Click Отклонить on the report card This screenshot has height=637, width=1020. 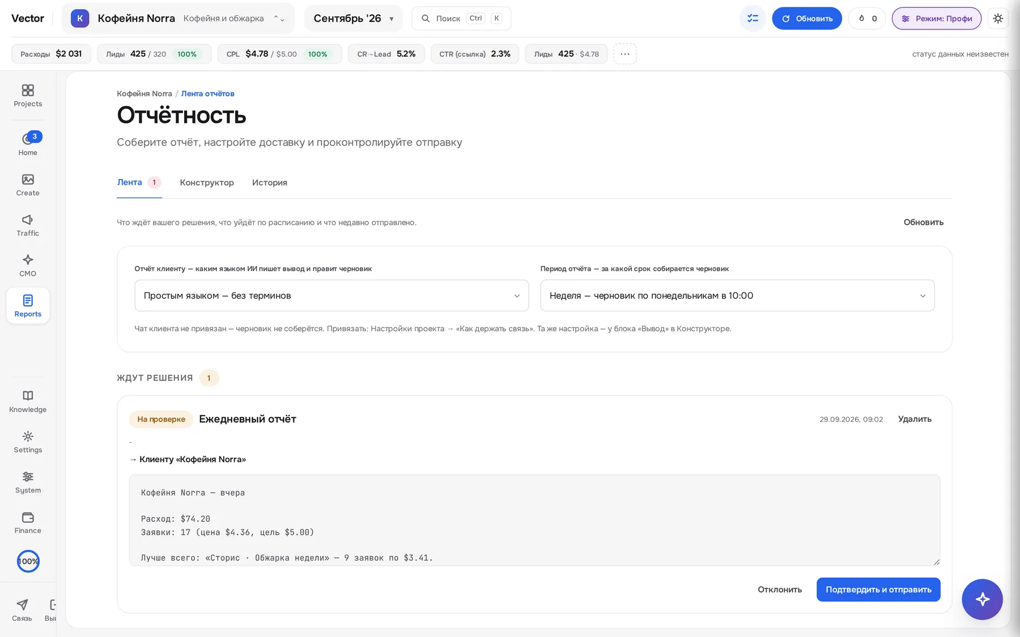click(780, 589)
